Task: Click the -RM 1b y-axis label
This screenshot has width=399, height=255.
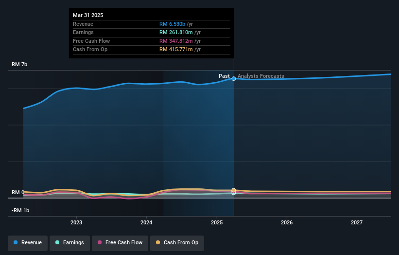Action: tap(20, 210)
